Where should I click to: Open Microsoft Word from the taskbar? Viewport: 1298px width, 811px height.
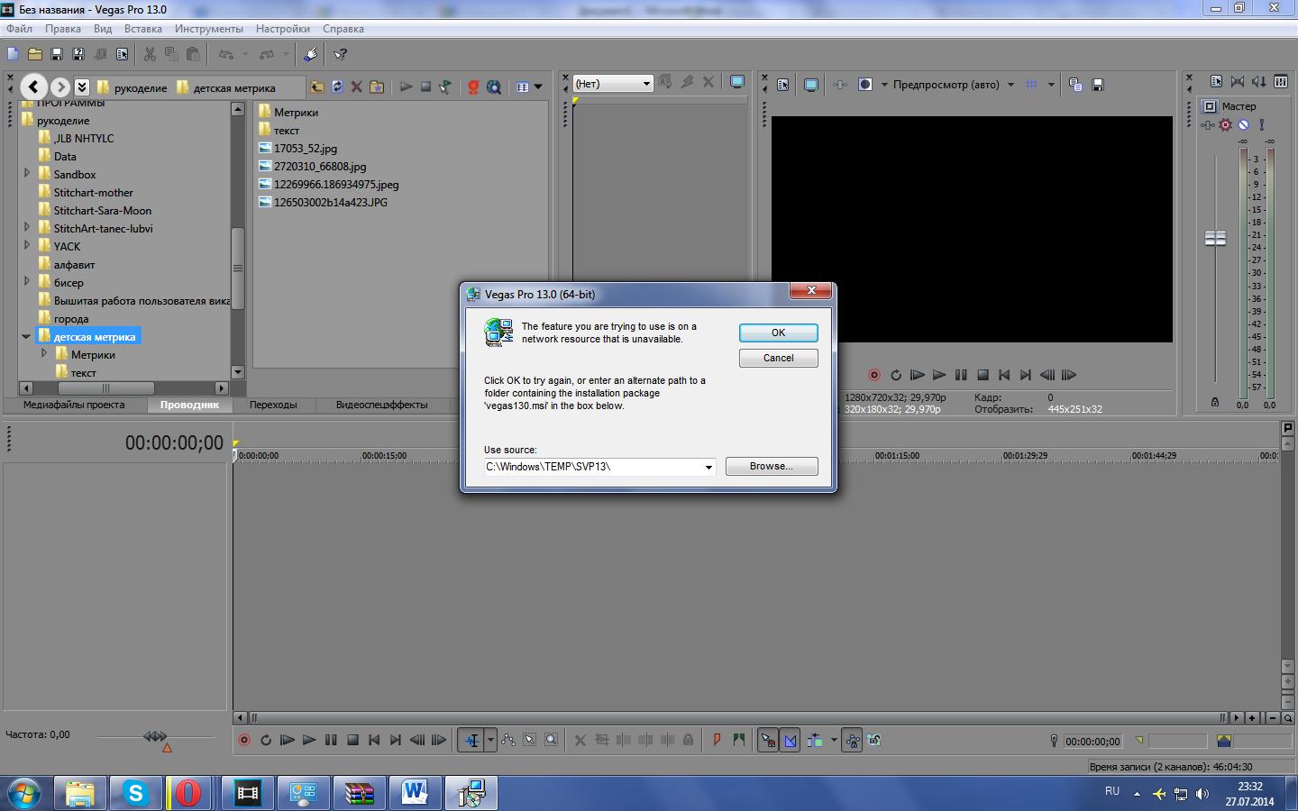click(x=415, y=793)
